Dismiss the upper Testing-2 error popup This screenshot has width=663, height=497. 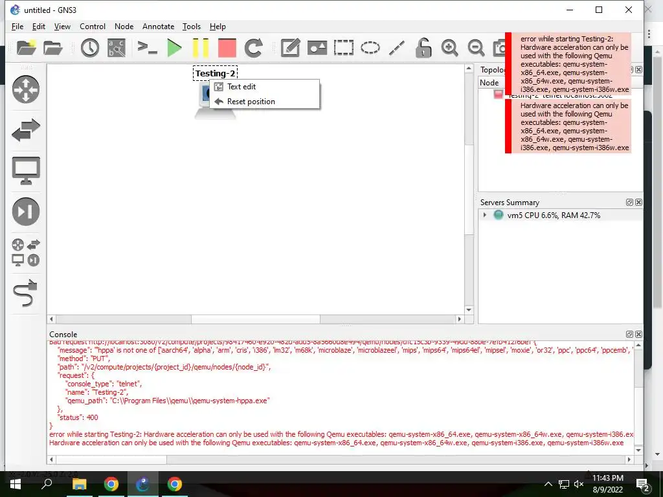568,64
